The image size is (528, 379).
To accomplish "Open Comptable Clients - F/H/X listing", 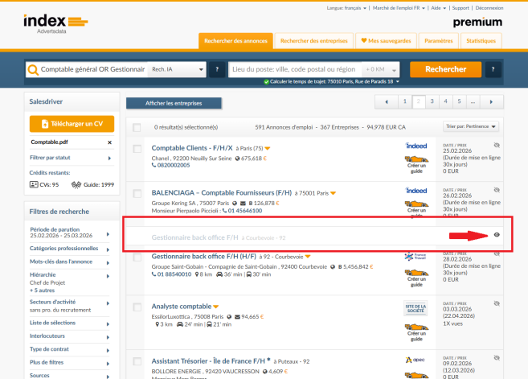I will click(x=192, y=148).
